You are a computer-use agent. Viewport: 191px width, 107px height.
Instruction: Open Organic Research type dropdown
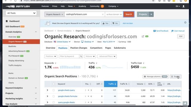[54, 14]
